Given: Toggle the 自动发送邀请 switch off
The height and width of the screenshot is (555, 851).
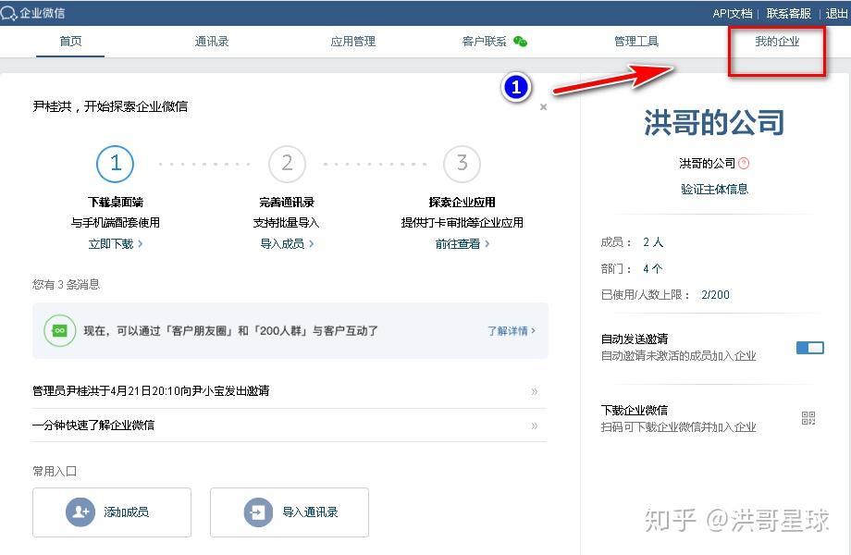Looking at the screenshot, I should point(809,347).
